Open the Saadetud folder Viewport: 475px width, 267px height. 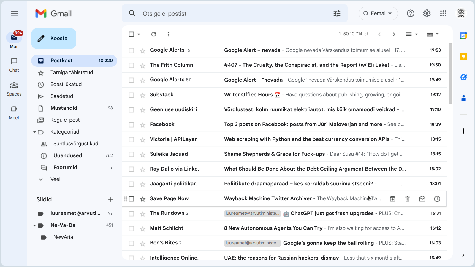(x=74, y=96)
